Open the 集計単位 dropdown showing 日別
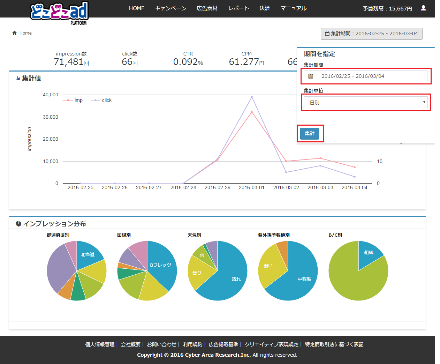 tap(365, 103)
